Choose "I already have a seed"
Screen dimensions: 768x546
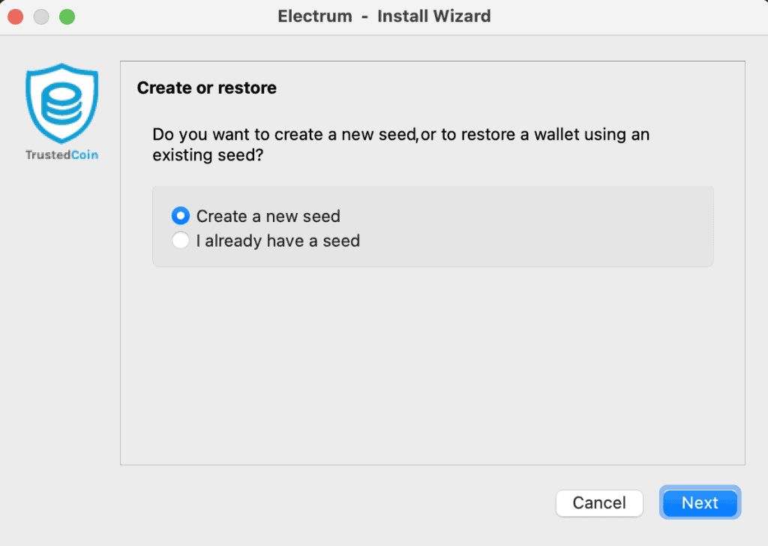180,241
